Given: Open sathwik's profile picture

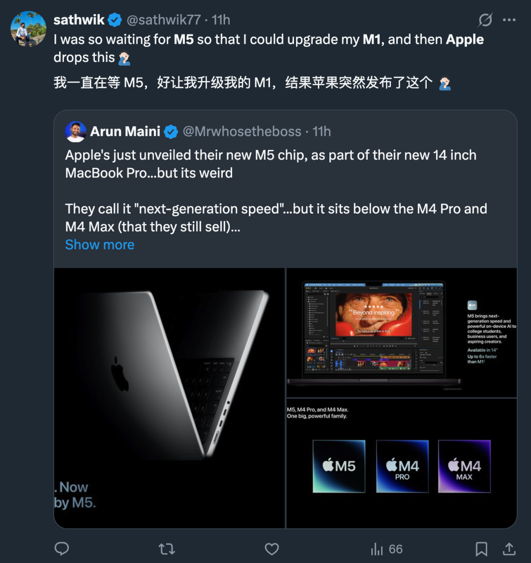Looking at the screenshot, I should coord(29,29).
